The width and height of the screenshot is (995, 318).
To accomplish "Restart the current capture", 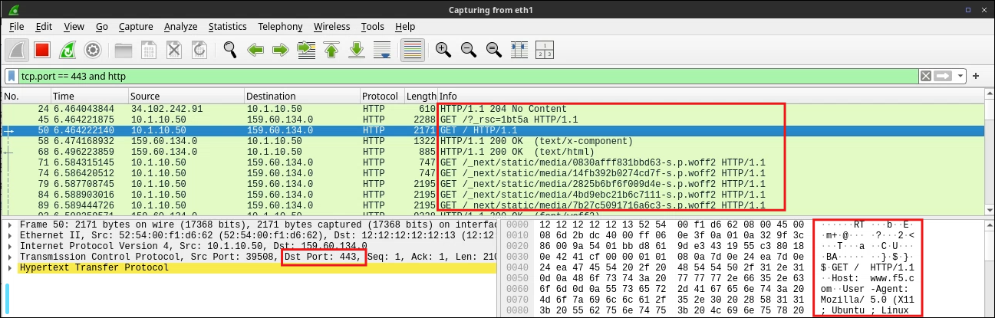I will click(x=67, y=50).
